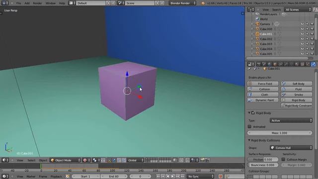Open the Global orientation dropdown
This screenshot has width=318, height=179.
tap(136, 160)
